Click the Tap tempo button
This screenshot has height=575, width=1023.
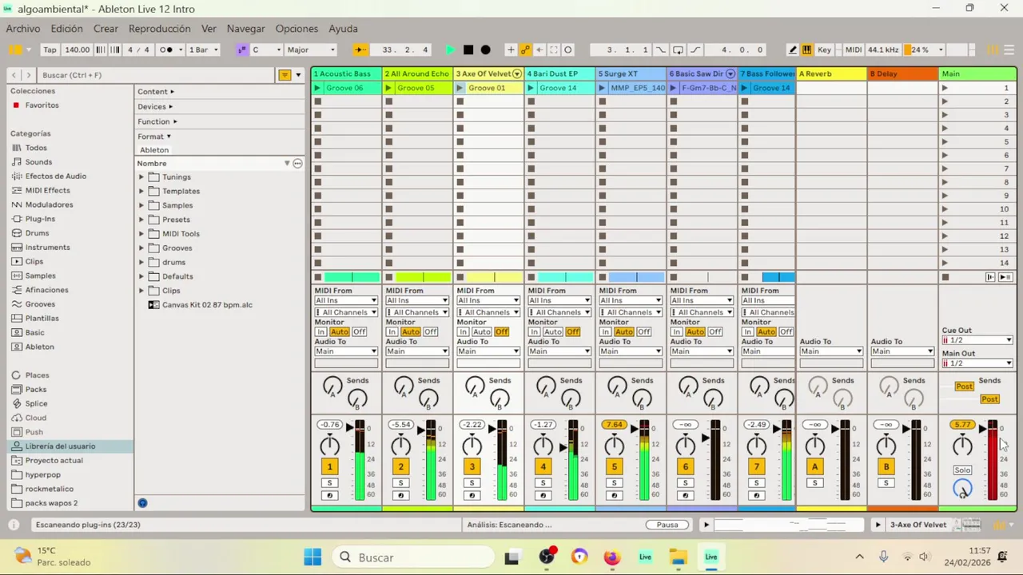pos(50,50)
